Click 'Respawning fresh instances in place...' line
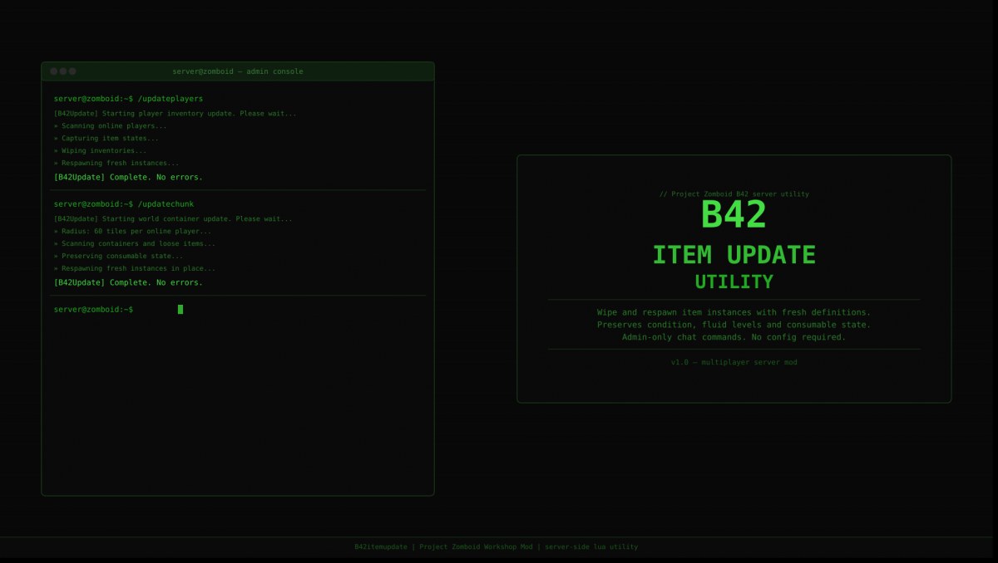998x563 pixels. click(135, 268)
